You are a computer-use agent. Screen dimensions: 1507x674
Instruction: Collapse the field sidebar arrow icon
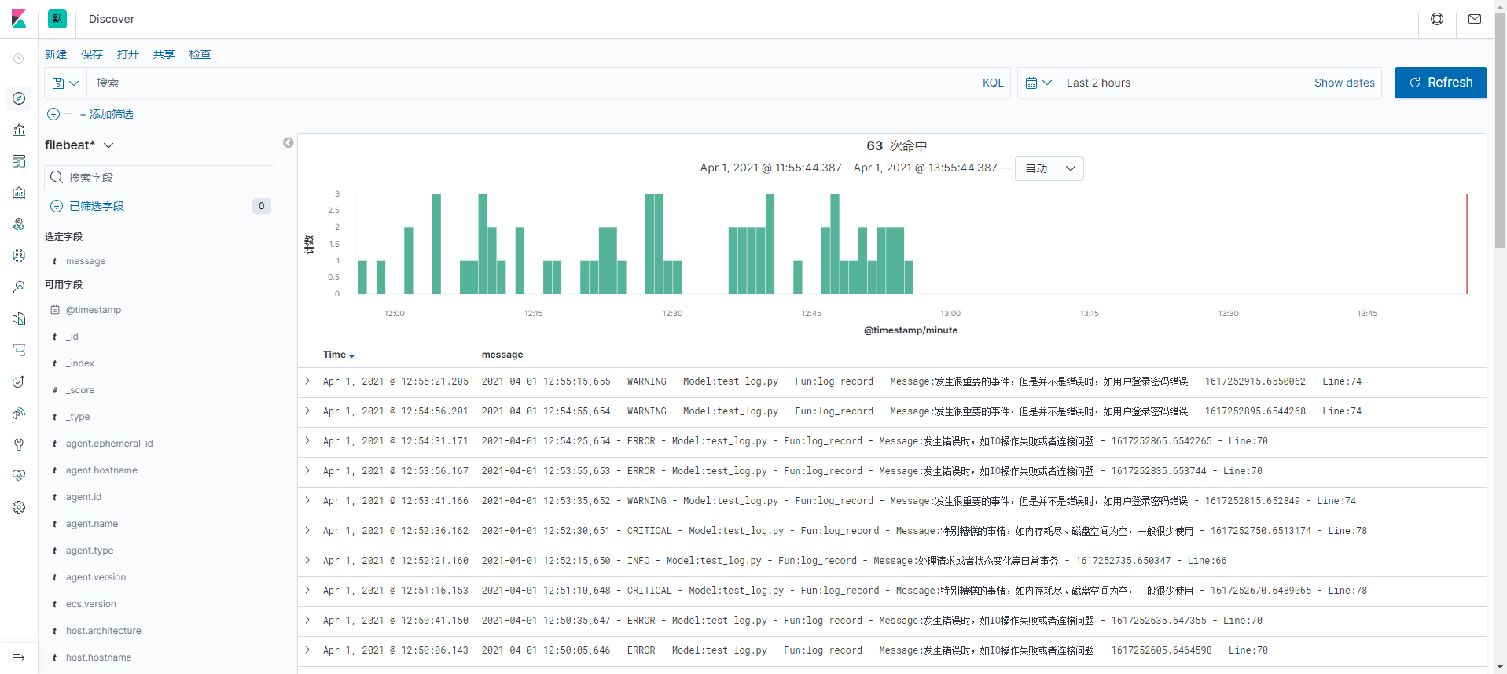click(x=289, y=142)
